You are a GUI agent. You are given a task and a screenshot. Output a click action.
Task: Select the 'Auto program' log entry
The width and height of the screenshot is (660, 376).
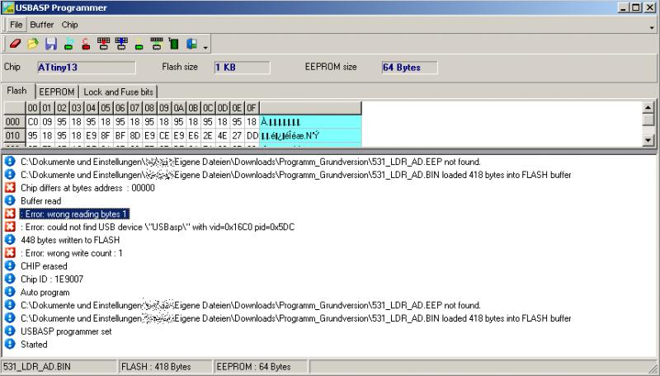pos(45,292)
